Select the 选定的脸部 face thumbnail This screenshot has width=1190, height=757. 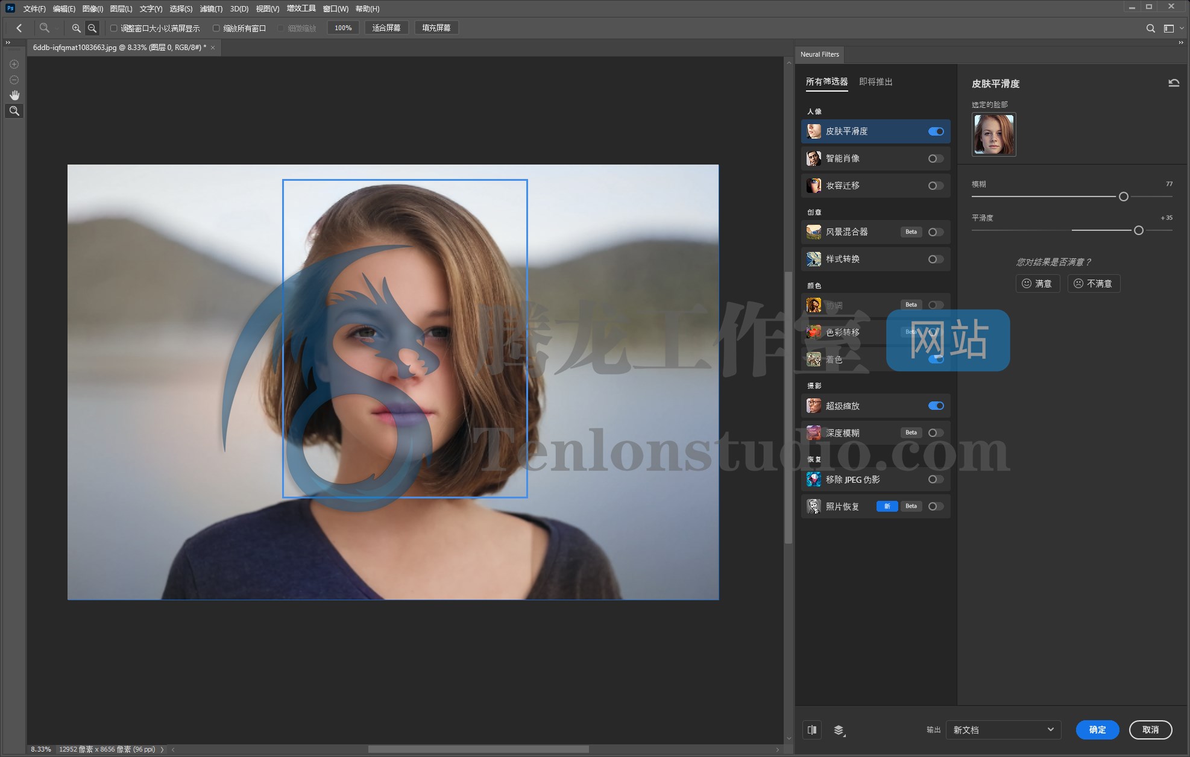click(x=993, y=134)
